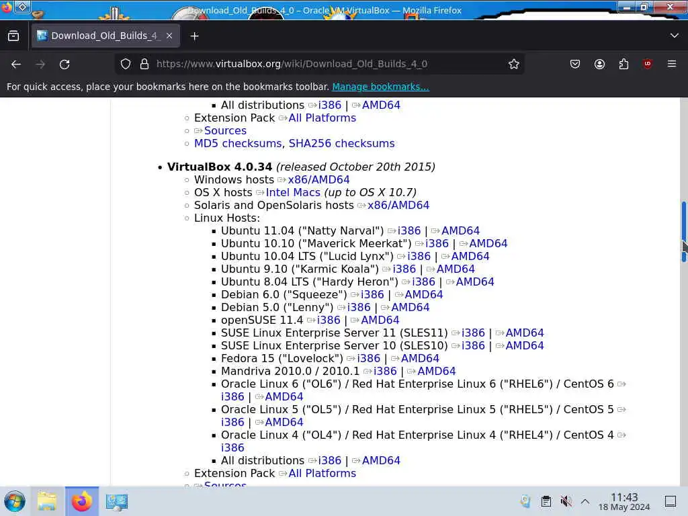Select the Download_Old_Builds_4 tab
This screenshot has height=516, width=688.
(105, 36)
